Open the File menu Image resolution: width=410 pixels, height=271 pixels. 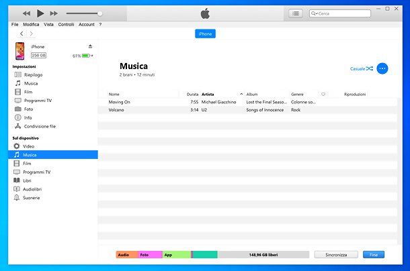[15, 24]
